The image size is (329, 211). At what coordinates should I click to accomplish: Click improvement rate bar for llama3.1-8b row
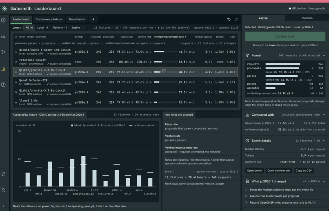pos(165,102)
